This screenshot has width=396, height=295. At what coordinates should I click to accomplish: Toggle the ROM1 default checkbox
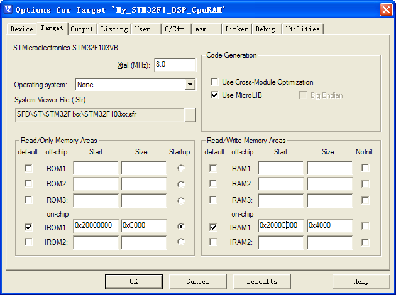click(28, 168)
